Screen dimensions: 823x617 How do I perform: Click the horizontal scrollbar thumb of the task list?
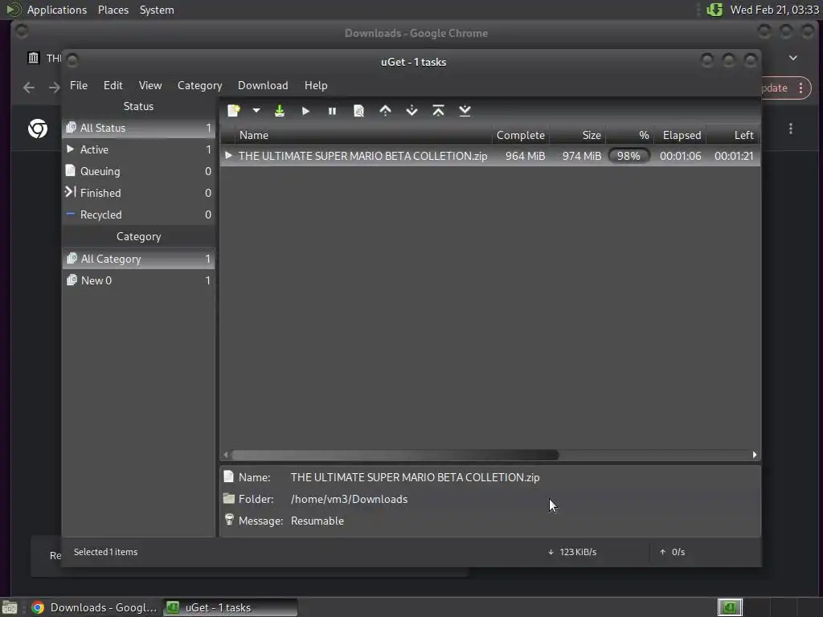[x=395, y=455]
